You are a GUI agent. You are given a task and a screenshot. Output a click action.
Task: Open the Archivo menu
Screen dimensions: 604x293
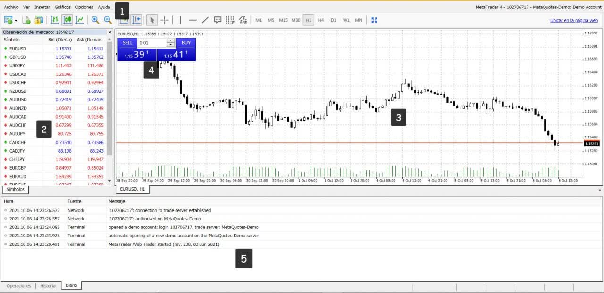pyautogui.click(x=11, y=7)
